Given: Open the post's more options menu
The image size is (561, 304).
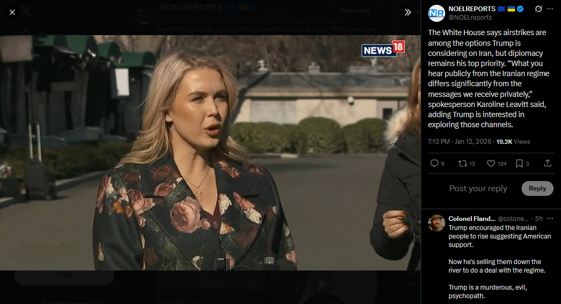Looking at the screenshot, I should coord(550,9).
